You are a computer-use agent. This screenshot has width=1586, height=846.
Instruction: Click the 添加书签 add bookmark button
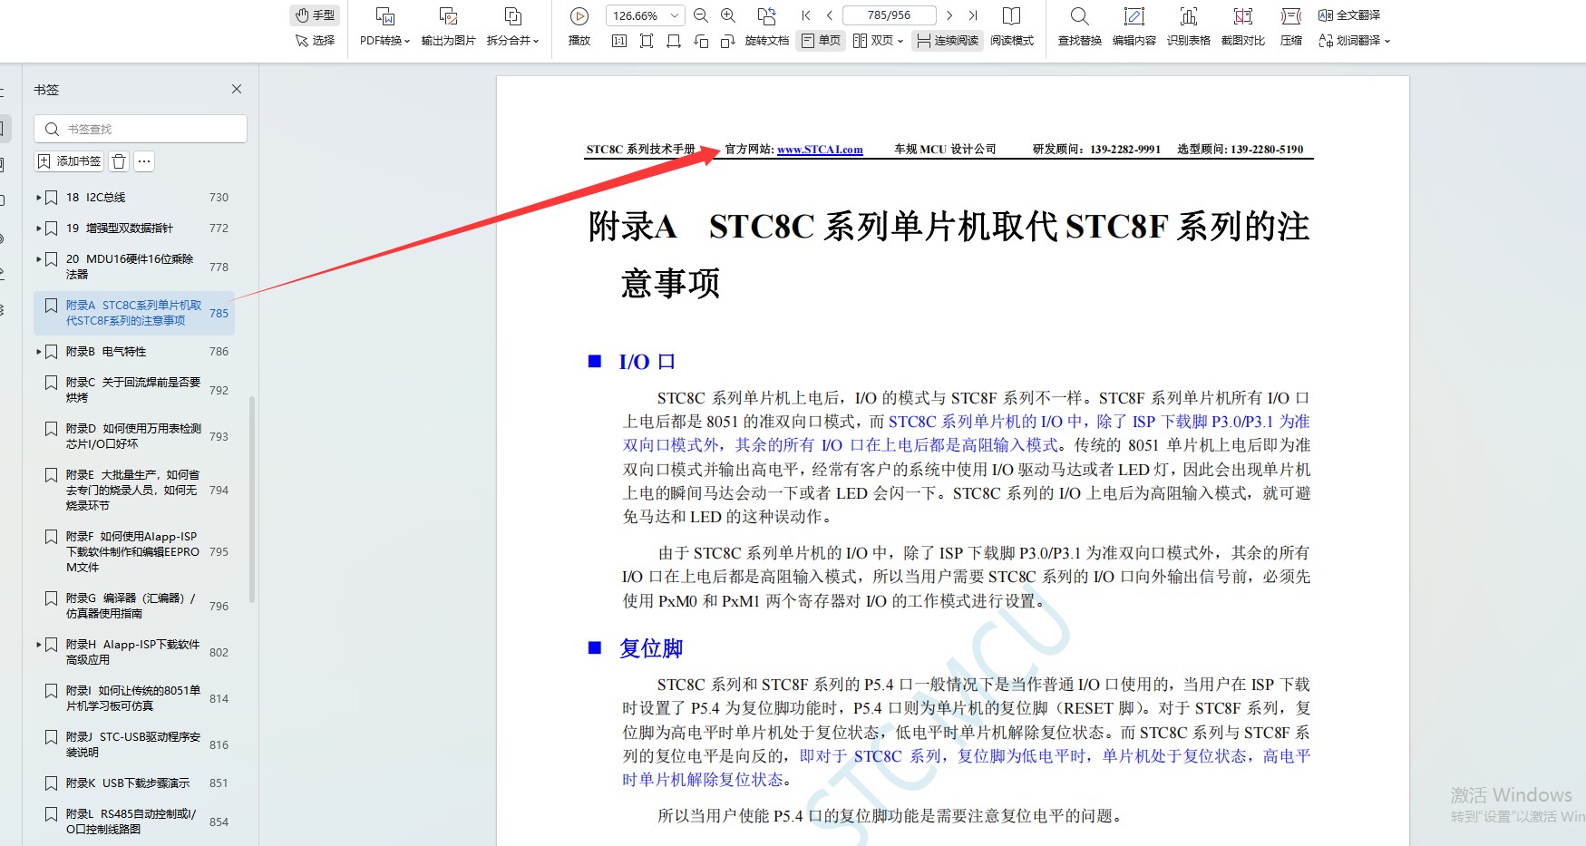69,161
